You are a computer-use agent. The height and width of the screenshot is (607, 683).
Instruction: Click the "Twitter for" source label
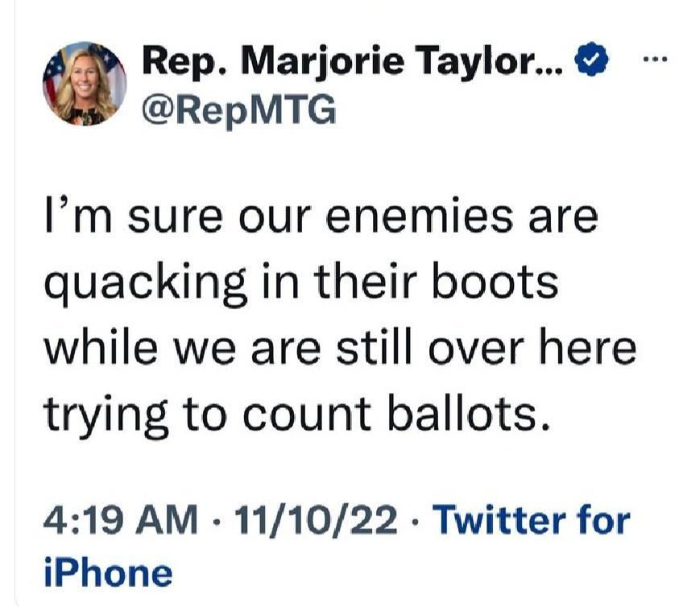click(x=532, y=521)
